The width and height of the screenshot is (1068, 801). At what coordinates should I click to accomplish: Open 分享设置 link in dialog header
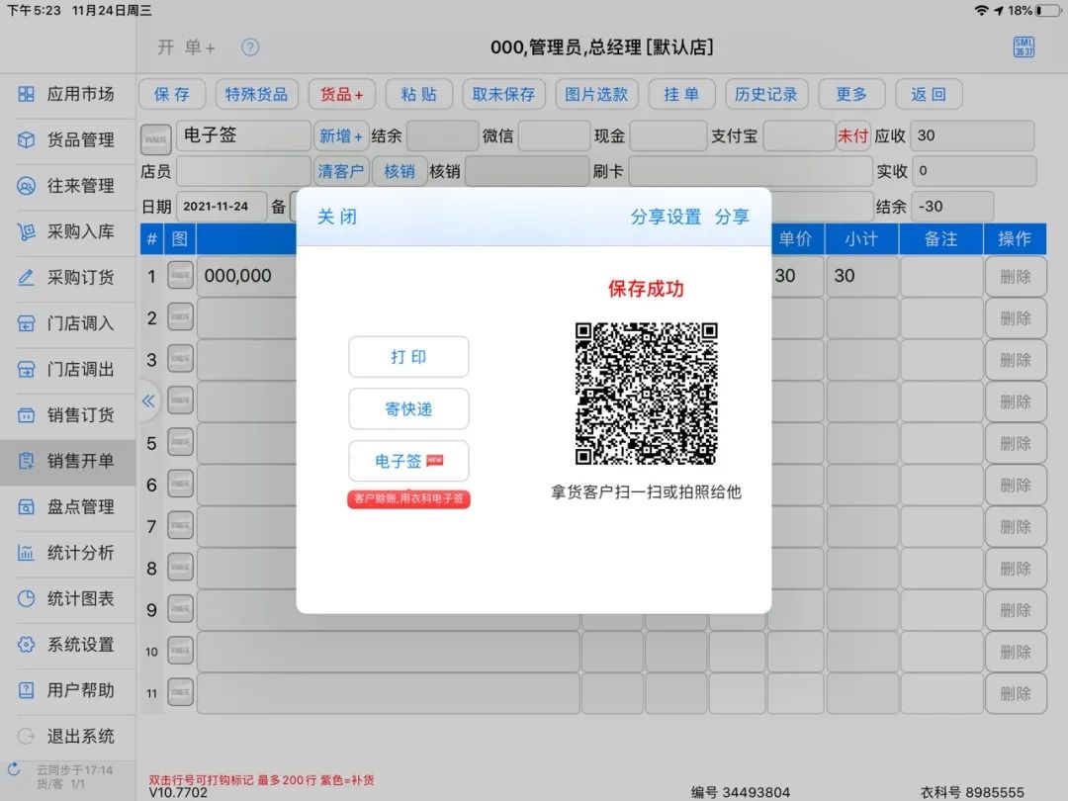pyautogui.click(x=666, y=217)
